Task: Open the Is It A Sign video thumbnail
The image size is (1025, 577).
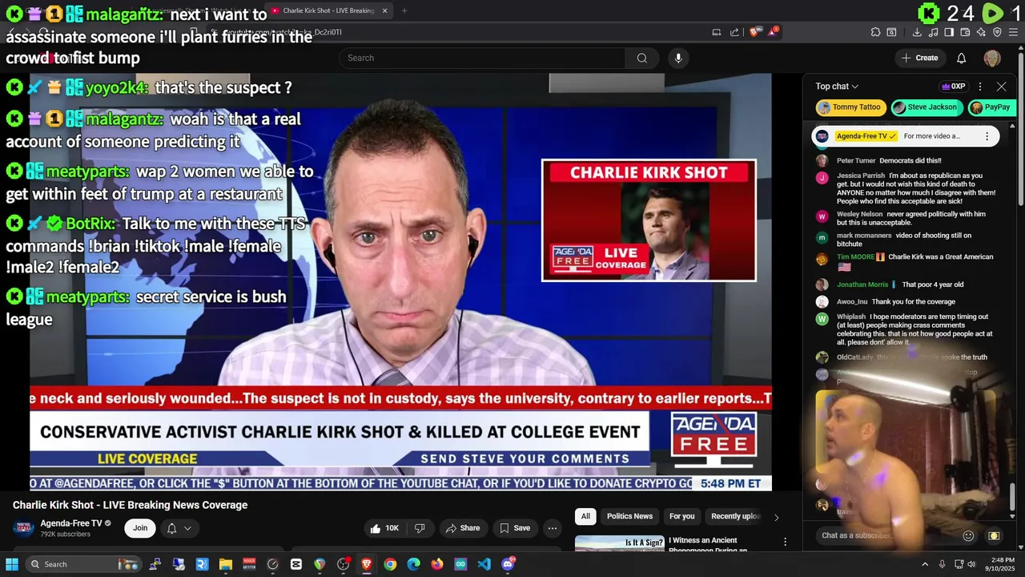Action: coord(620,543)
